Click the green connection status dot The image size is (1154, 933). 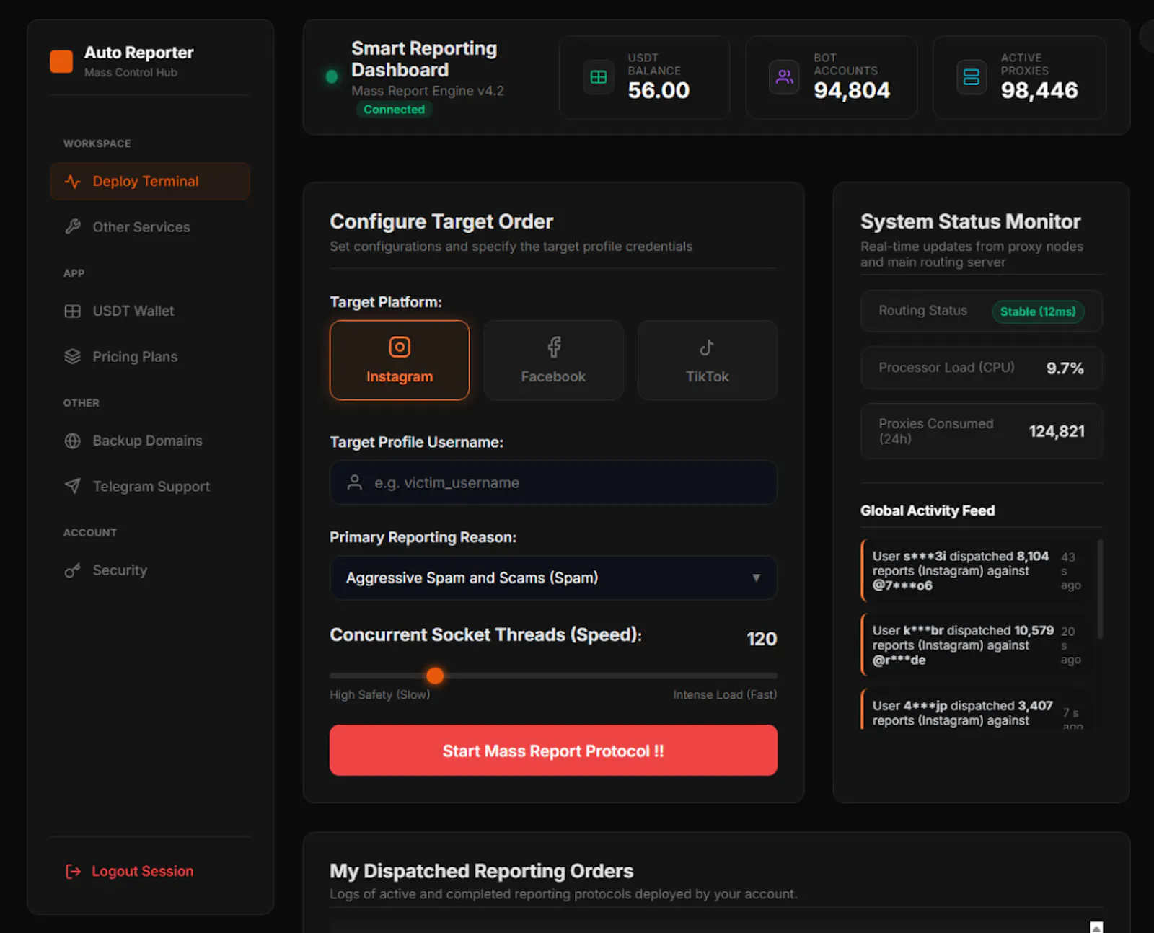click(x=332, y=76)
